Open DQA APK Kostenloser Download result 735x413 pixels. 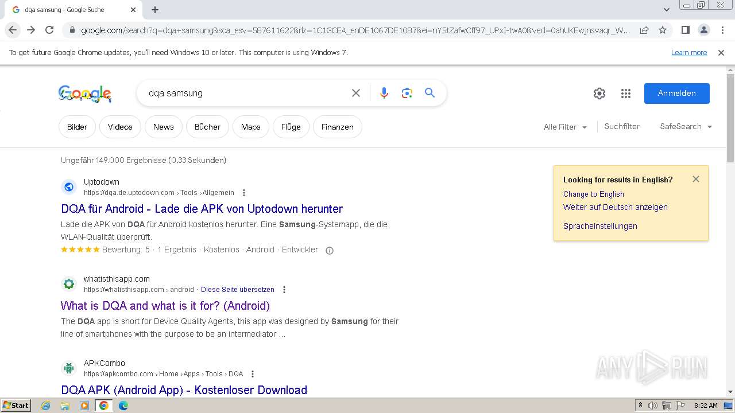point(184,390)
